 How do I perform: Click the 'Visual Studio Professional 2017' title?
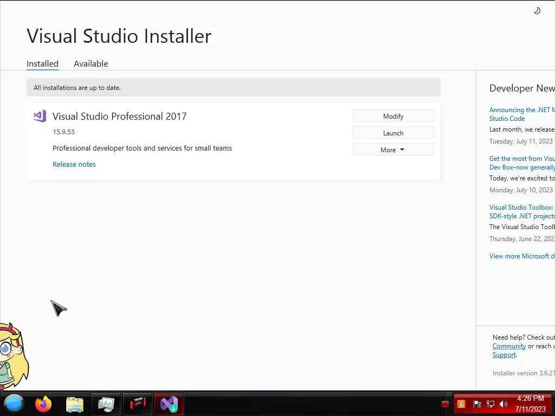119,116
